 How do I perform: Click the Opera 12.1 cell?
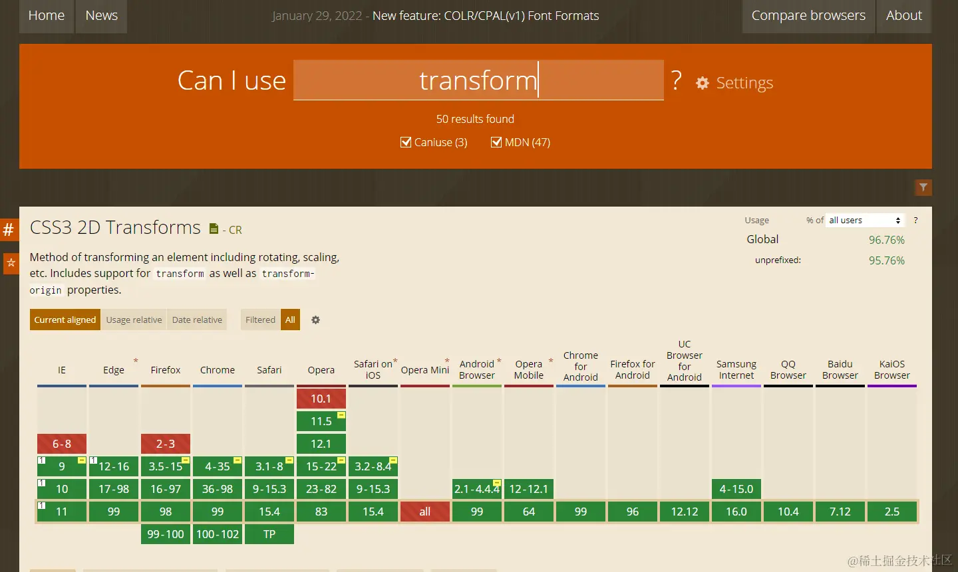tap(321, 444)
